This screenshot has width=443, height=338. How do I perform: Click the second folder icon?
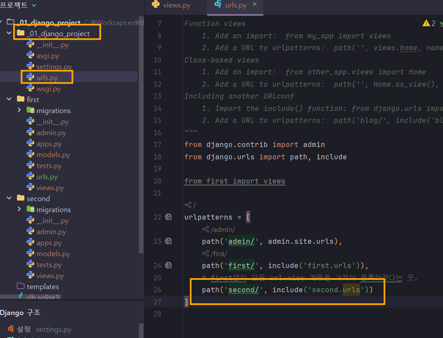pyautogui.click(x=21, y=198)
